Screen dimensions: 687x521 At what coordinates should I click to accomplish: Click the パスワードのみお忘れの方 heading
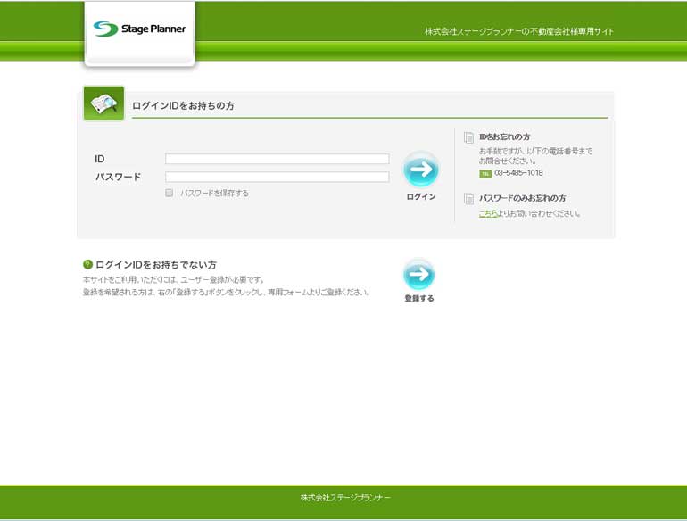[522, 198]
